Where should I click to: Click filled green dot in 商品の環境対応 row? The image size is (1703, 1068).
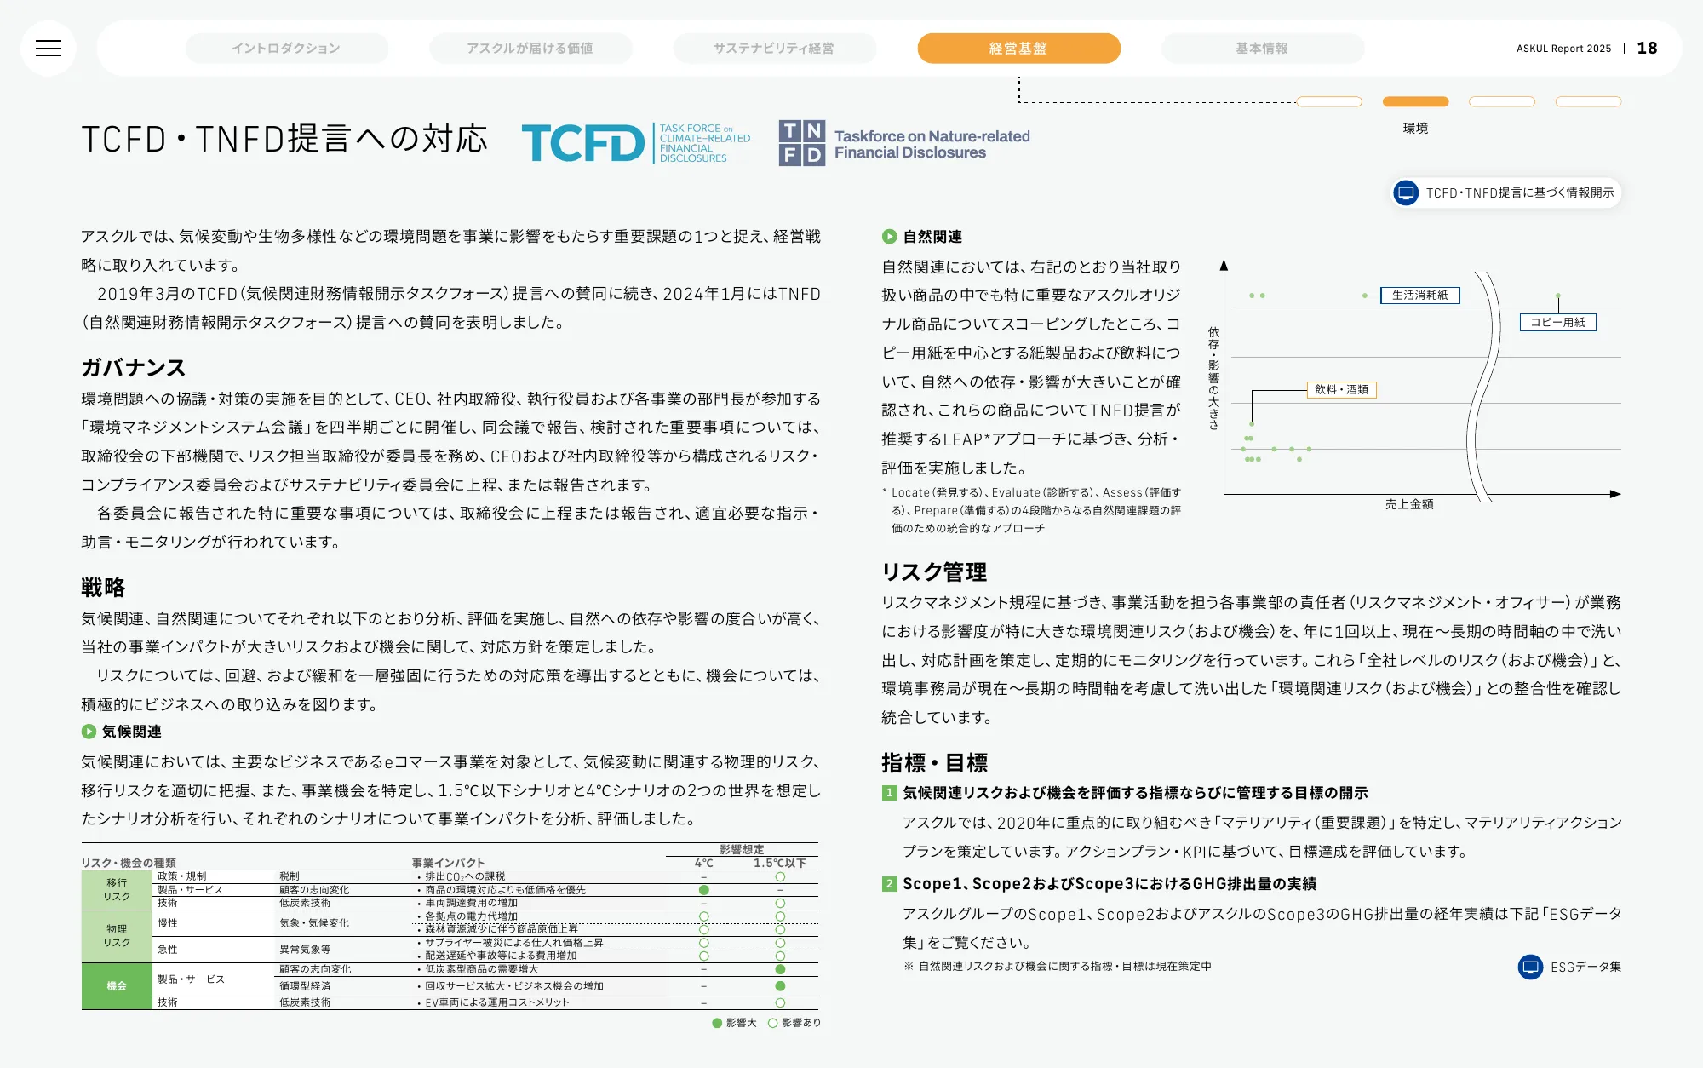pos(703,890)
